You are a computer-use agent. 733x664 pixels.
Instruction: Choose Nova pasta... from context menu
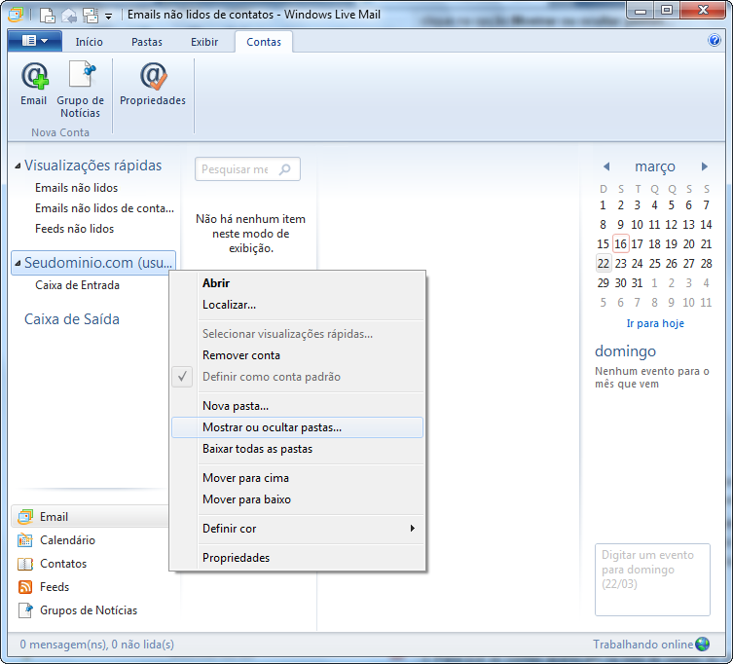(x=297, y=406)
